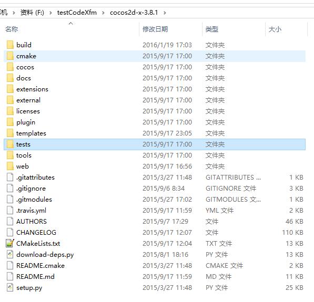Select the .gitmodules file name
Screen dimensions: 314x302
click(x=34, y=200)
